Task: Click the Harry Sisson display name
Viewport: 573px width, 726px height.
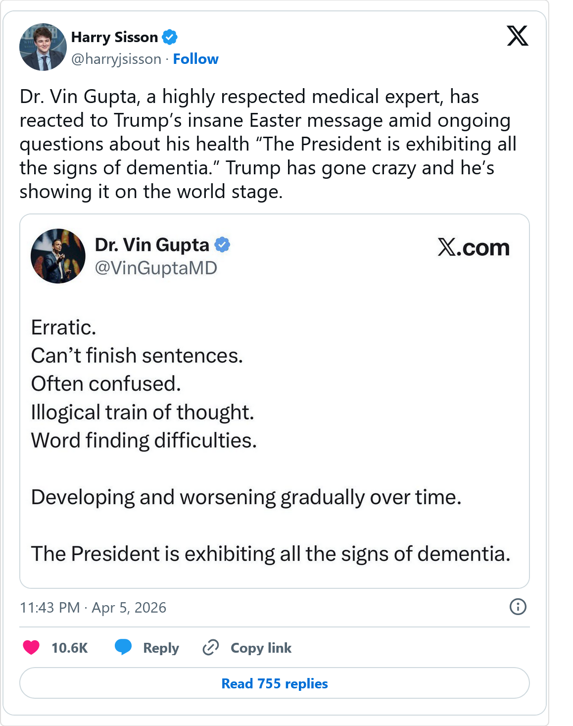Action: coord(114,37)
